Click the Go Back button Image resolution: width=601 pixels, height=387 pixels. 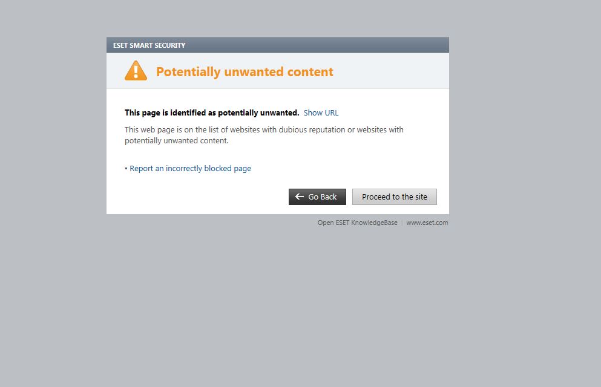(x=317, y=197)
